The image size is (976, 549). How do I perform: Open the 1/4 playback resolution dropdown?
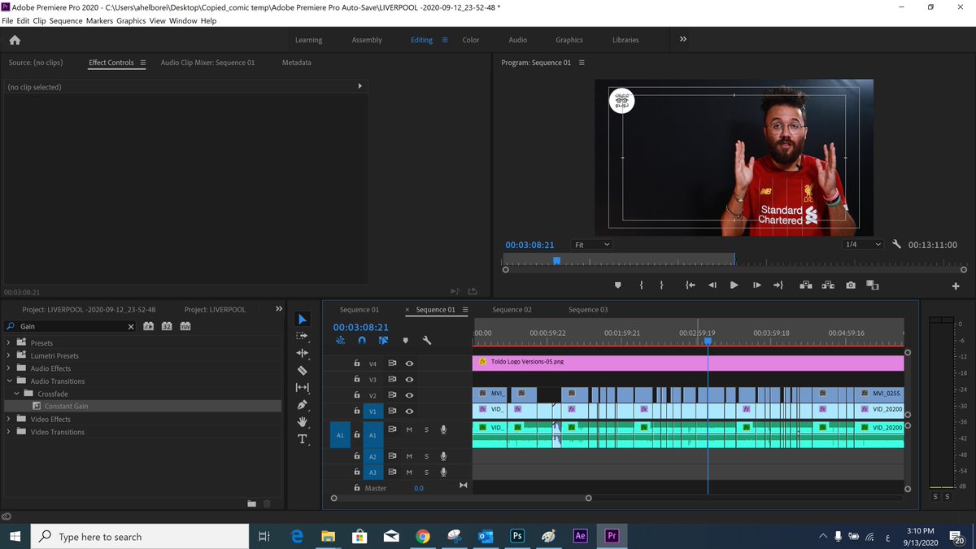(x=863, y=244)
